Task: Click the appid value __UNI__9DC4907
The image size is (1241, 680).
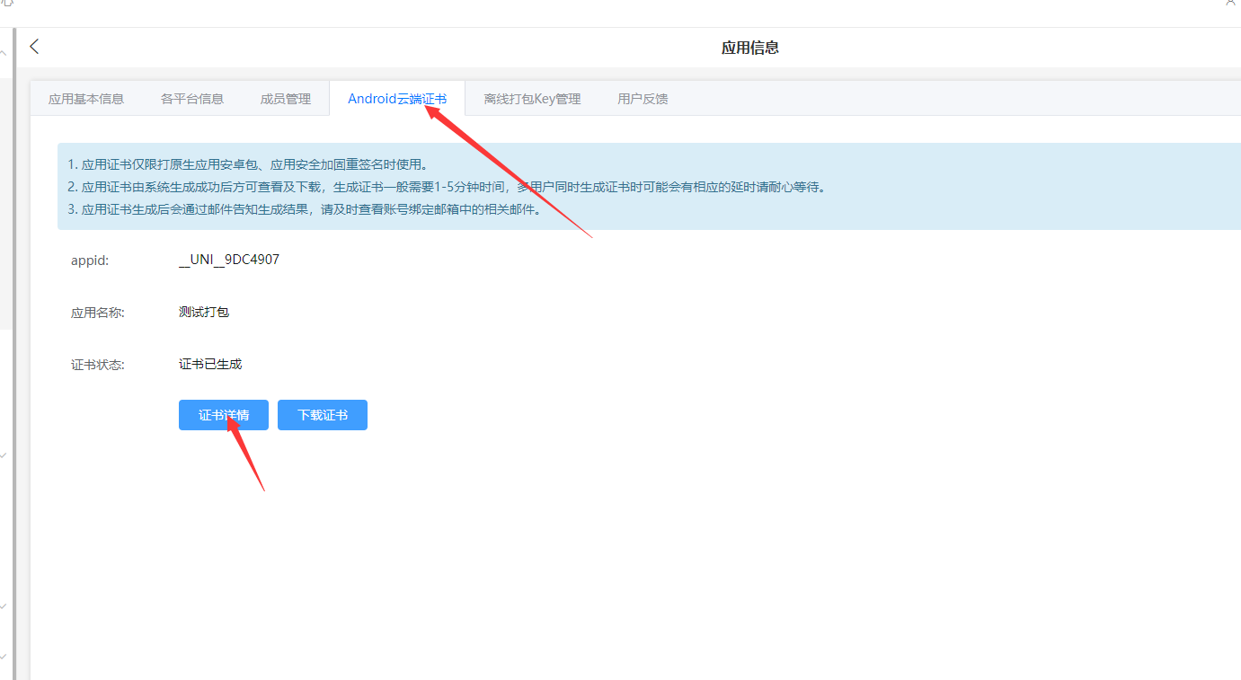Action: pos(229,260)
